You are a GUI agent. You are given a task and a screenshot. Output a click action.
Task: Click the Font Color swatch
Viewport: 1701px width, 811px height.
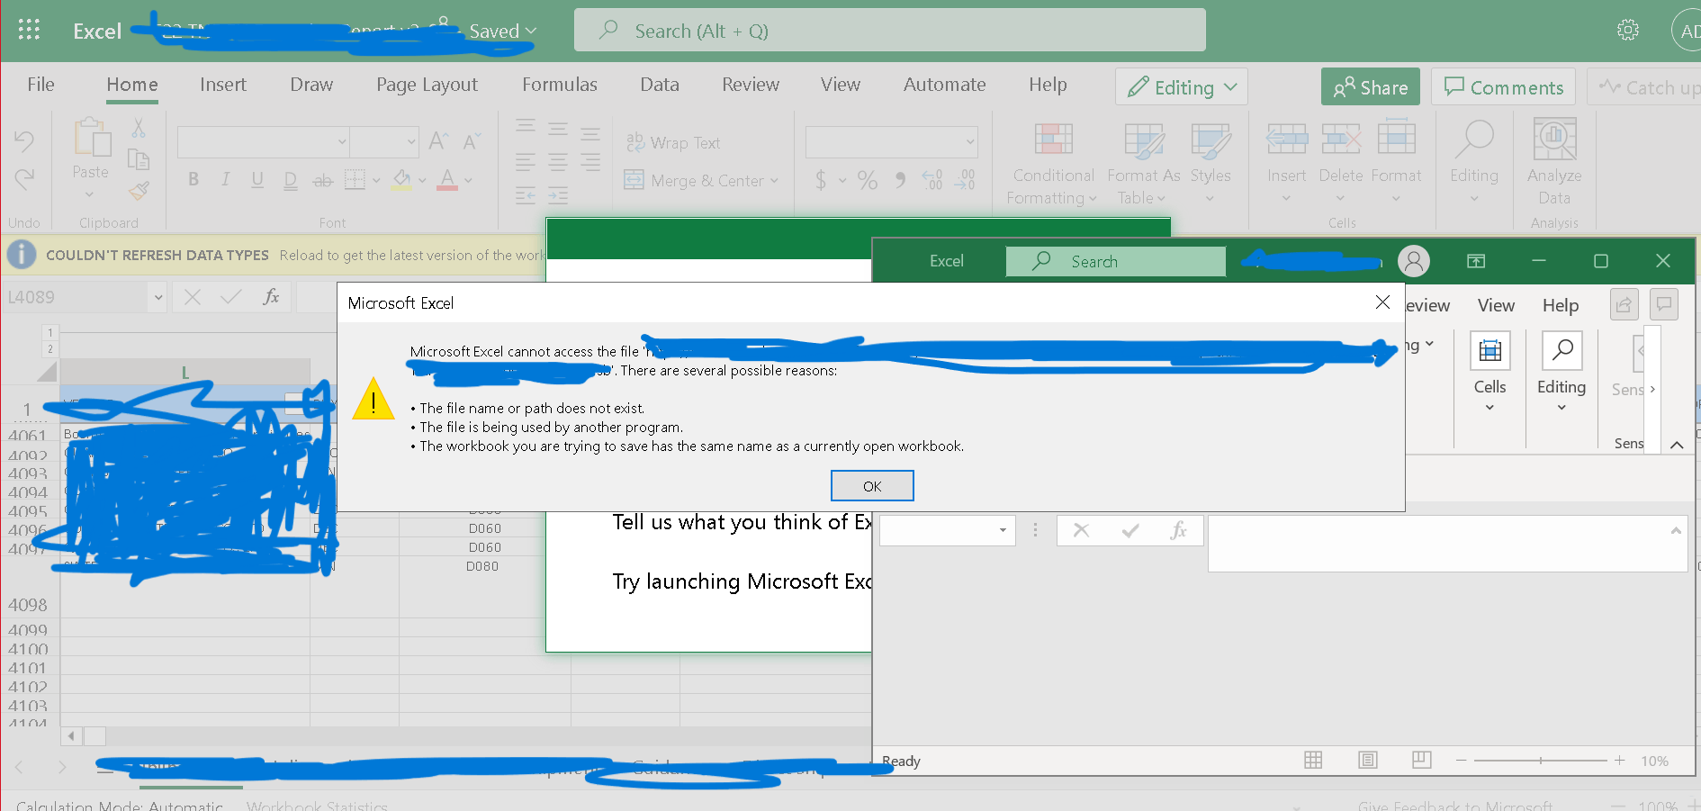point(447,179)
